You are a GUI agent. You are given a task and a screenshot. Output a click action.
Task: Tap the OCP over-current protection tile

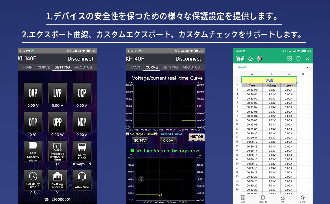[82, 92]
